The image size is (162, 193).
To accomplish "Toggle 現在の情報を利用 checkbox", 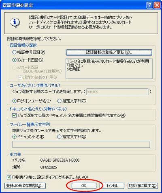I will coord(20,77).
